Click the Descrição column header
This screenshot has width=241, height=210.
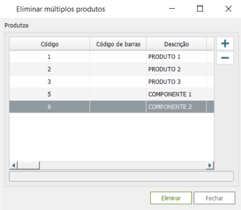click(176, 44)
